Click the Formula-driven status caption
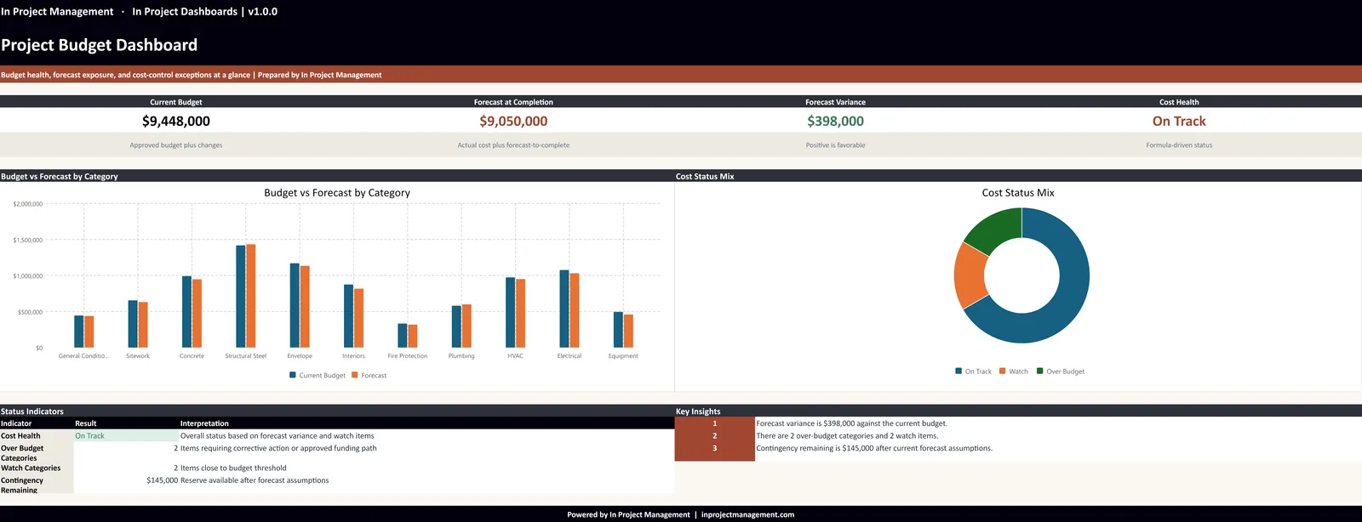The image size is (1362, 522). click(1179, 145)
